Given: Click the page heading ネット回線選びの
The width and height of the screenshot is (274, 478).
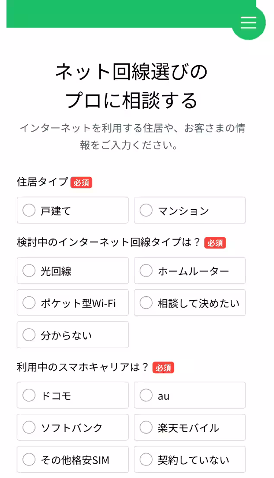Looking at the screenshot, I should tap(132, 72).
